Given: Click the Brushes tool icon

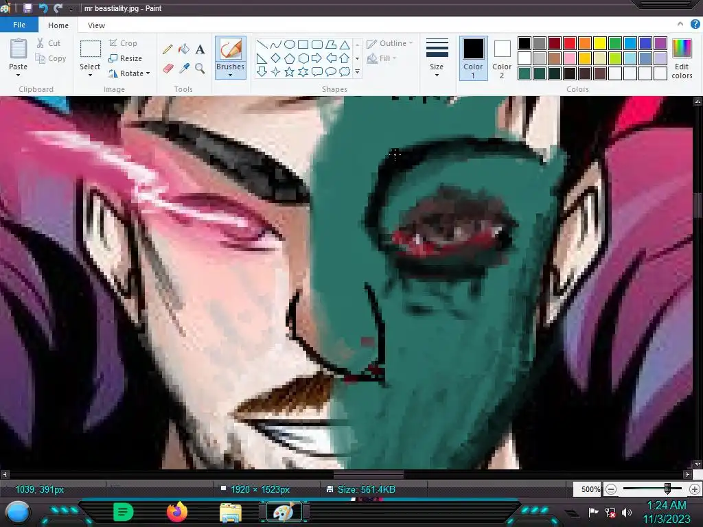Looking at the screenshot, I should click(x=231, y=49).
